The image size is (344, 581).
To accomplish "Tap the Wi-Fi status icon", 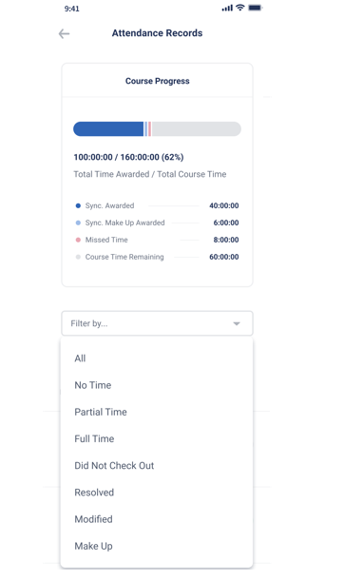I will pyautogui.click(x=240, y=8).
